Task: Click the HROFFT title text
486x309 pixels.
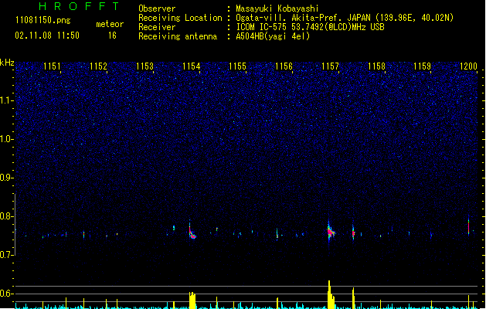Action: coord(79,6)
